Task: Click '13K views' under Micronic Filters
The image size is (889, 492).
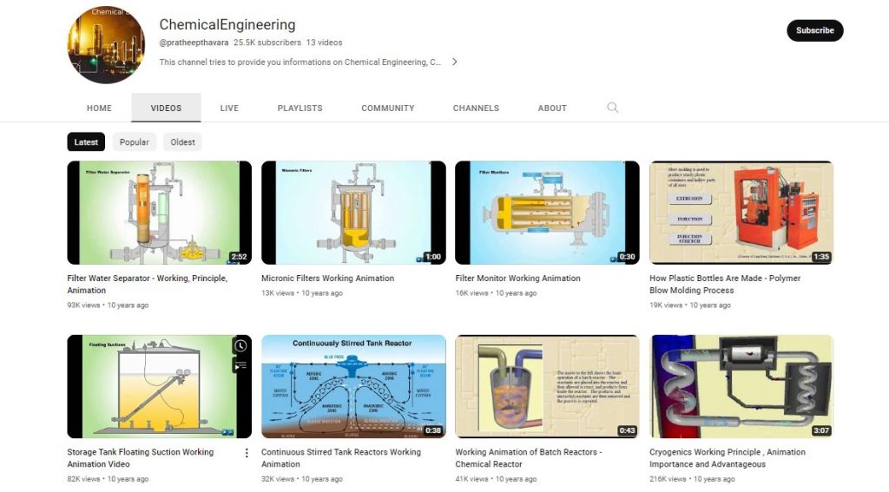Action: tap(278, 293)
